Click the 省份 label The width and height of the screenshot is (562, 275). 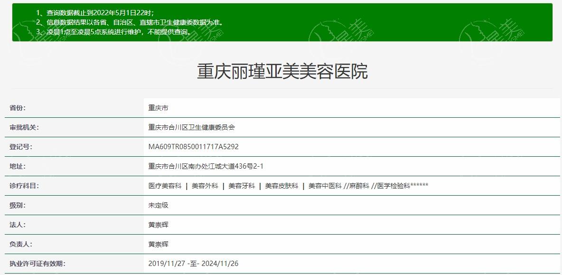pyautogui.click(x=18, y=107)
